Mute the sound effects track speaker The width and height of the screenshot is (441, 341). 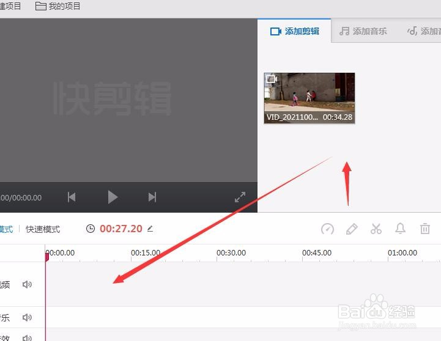[x=27, y=338]
